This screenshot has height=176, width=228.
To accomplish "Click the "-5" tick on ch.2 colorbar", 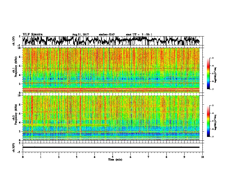I will pyautogui.click(x=212, y=121).
